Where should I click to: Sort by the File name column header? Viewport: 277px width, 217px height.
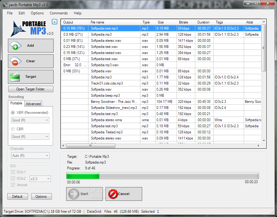pyautogui.click(x=114, y=22)
